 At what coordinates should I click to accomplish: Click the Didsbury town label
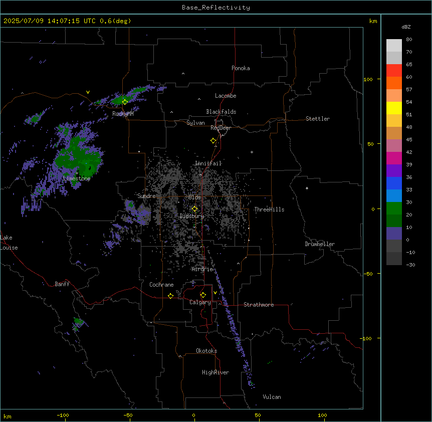[192, 216]
